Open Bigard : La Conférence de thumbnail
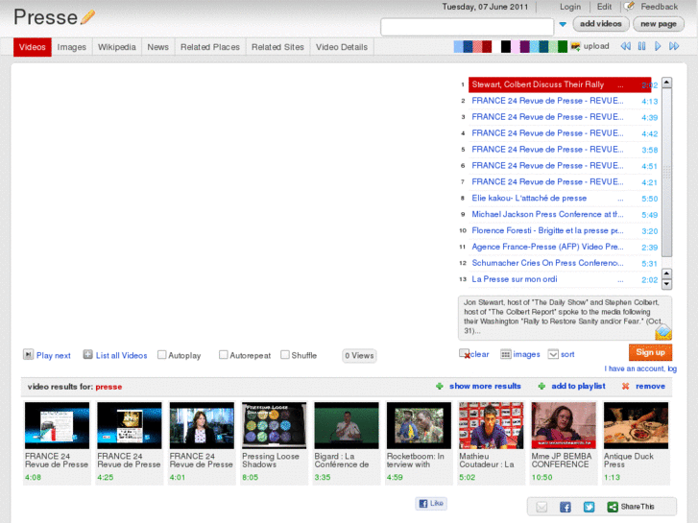This screenshot has width=698, height=523. [x=347, y=425]
